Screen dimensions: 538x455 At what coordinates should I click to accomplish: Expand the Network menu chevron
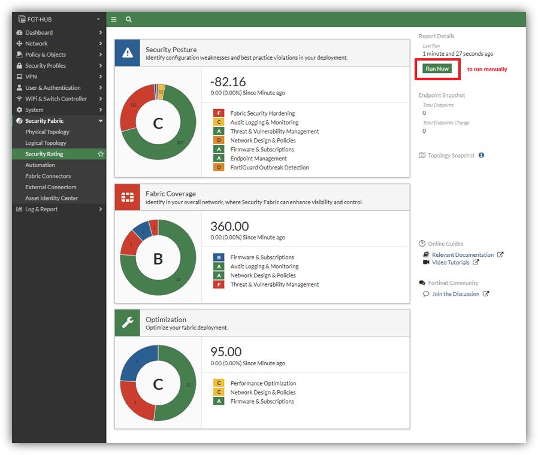coord(101,44)
